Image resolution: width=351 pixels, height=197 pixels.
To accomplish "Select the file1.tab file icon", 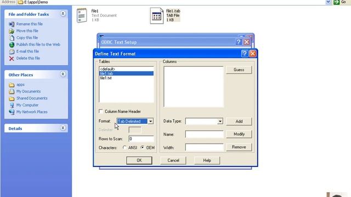I will coord(156,16).
